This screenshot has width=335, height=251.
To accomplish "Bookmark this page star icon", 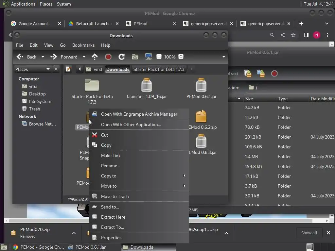I will 293,35.
